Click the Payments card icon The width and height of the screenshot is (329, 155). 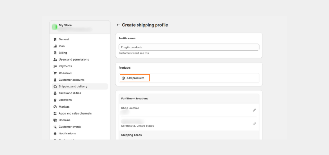(x=55, y=66)
